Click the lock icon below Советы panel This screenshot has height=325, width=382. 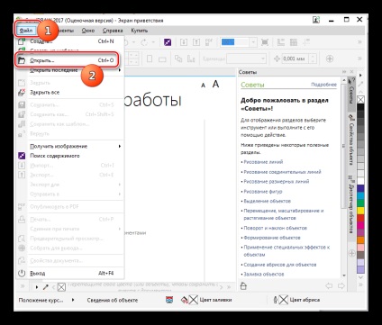(243, 286)
